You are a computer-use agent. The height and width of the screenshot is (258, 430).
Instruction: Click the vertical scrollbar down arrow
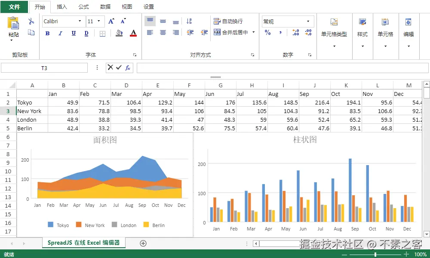[427, 234]
